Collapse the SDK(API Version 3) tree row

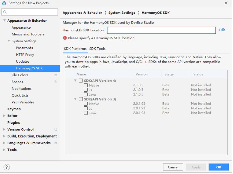[75, 99]
